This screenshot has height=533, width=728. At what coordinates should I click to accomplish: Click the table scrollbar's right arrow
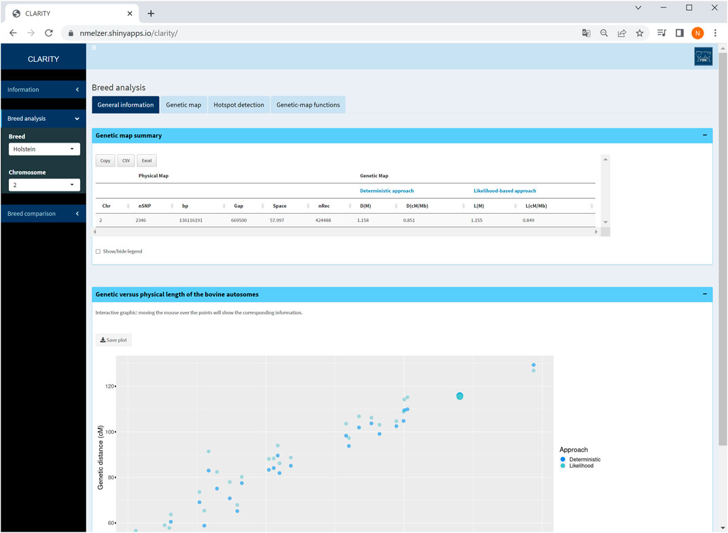(x=596, y=232)
